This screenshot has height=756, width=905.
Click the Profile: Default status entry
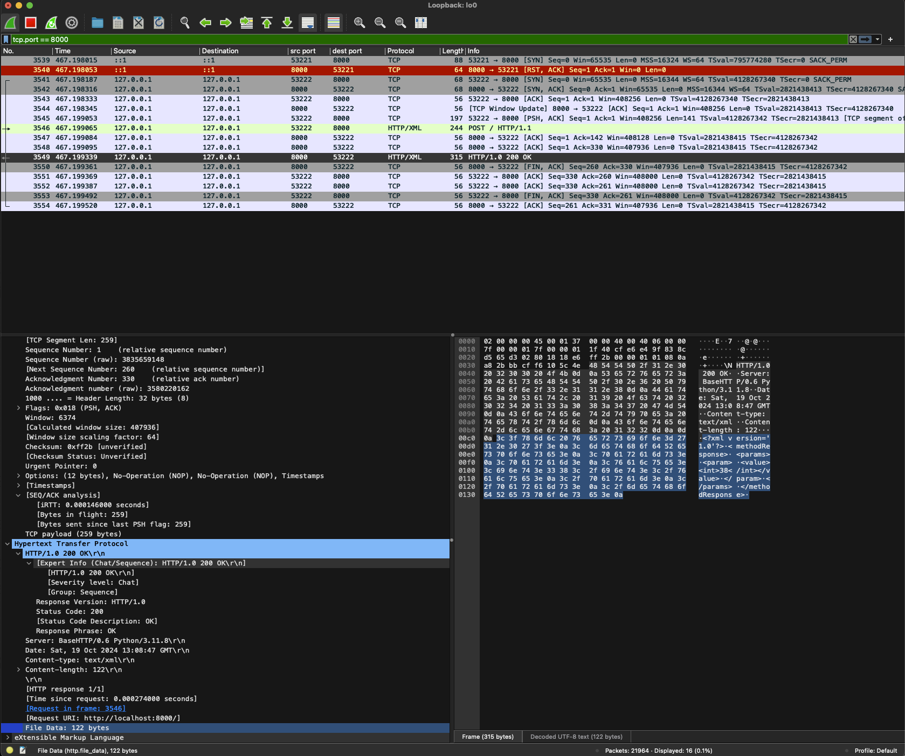coord(876,751)
